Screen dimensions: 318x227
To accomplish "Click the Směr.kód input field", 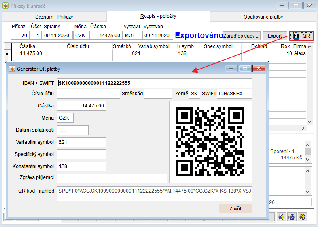I will pos(158,94).
